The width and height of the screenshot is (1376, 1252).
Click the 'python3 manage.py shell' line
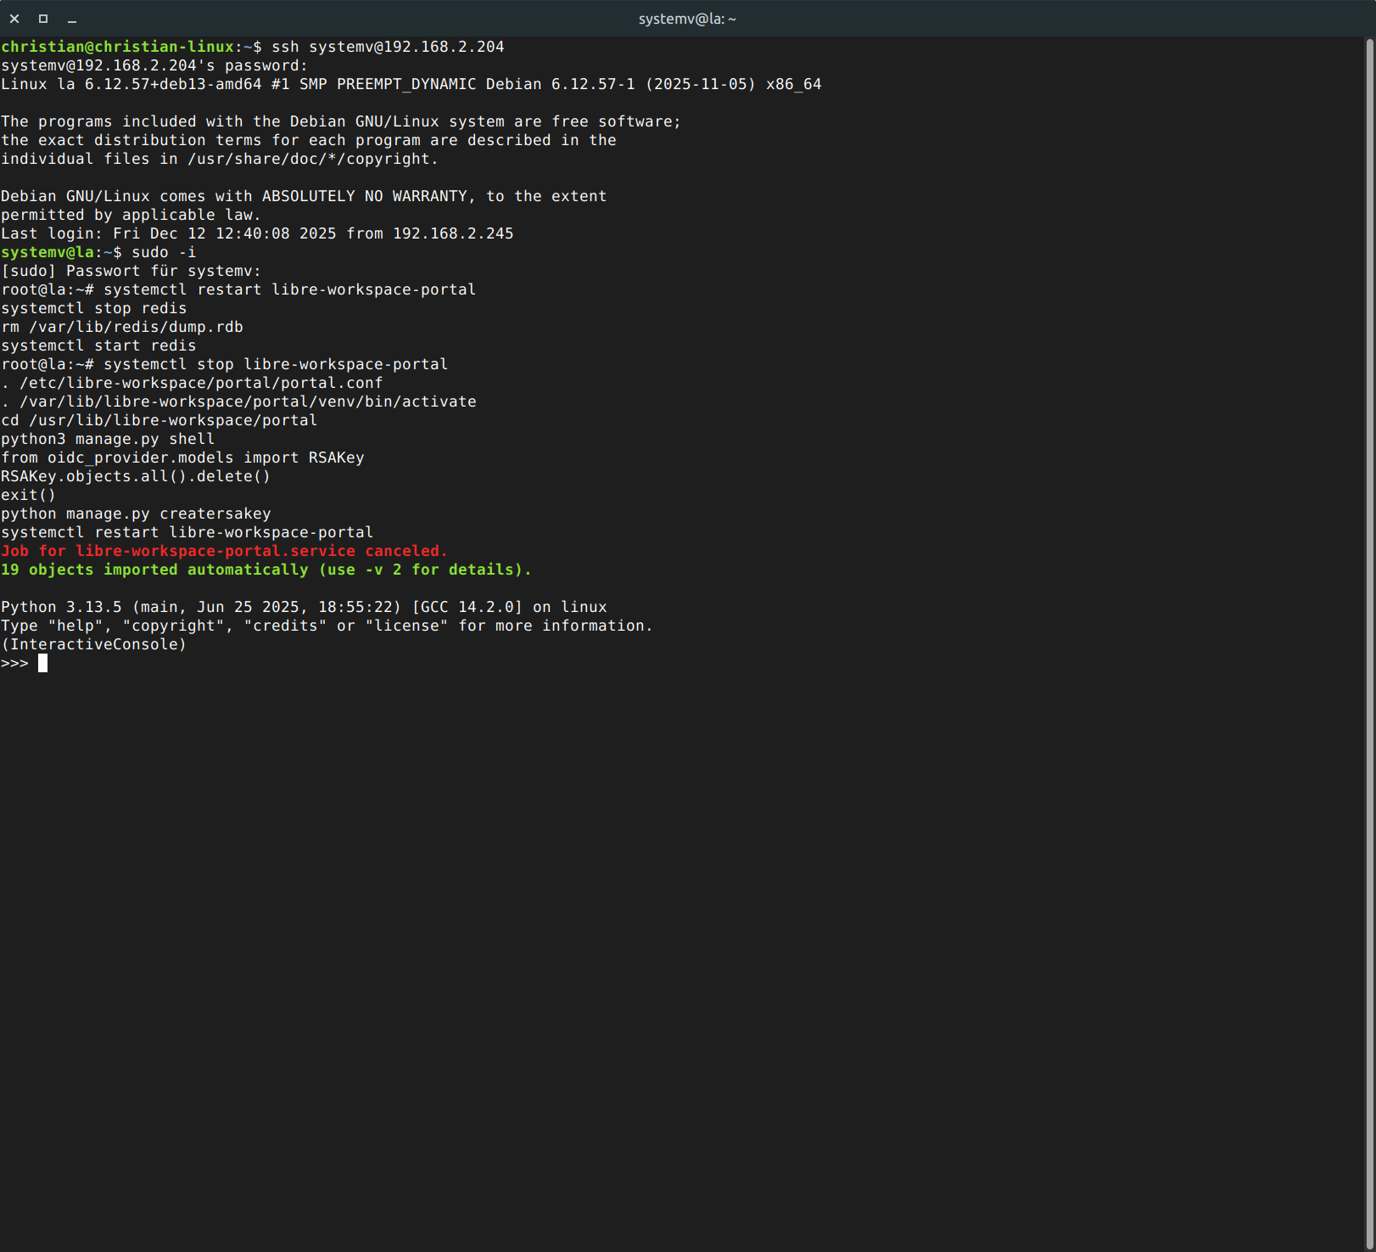point(108,439)
